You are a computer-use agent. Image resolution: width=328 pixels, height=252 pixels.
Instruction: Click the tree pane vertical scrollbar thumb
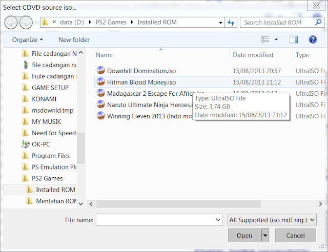pos(81,148)
